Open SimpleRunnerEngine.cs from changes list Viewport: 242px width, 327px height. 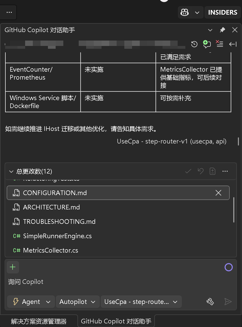pyautogui.click(x=57, y=236)
